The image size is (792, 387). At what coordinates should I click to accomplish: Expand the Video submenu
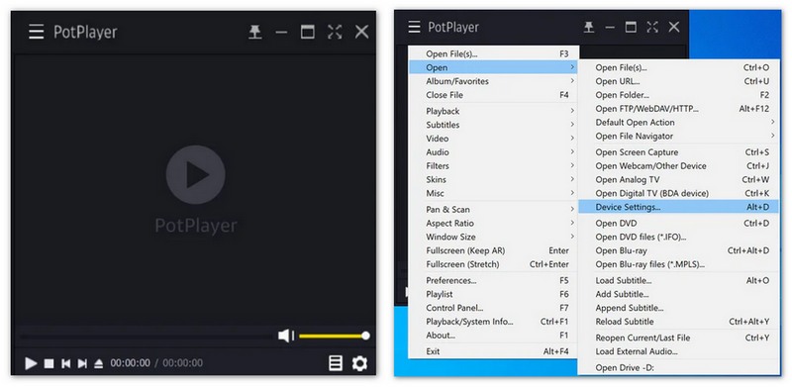point(493,138)
